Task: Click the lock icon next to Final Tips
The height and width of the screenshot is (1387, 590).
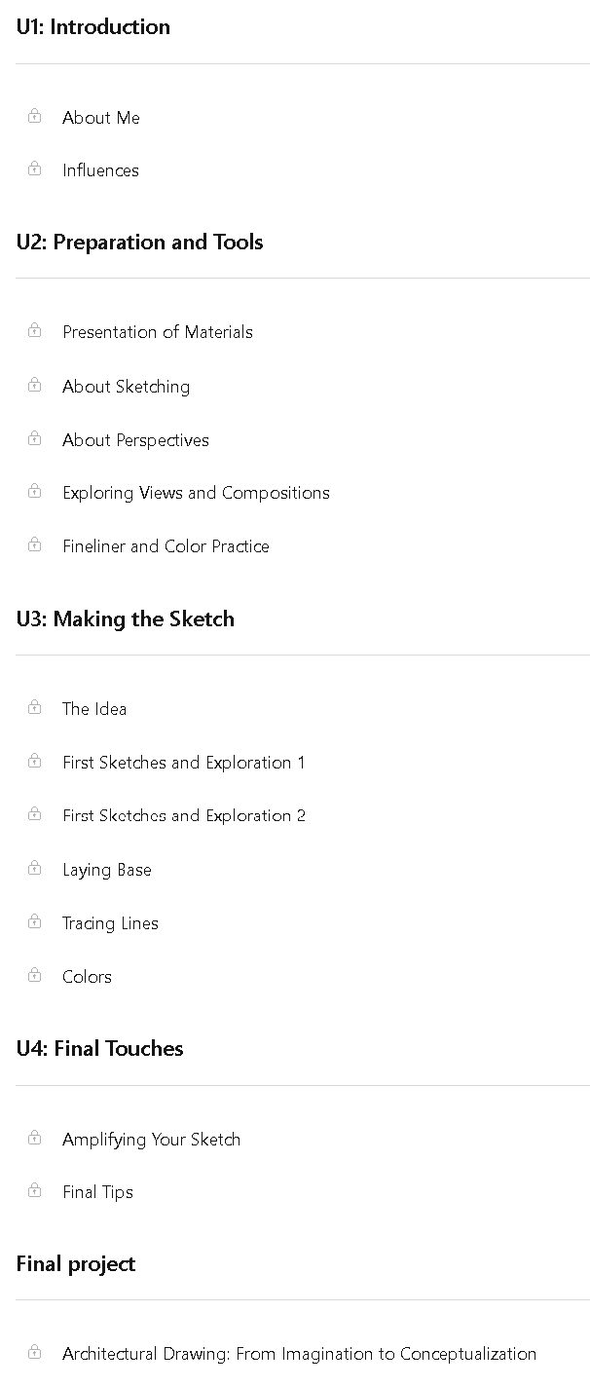Action: click(x=35, y=1190)
